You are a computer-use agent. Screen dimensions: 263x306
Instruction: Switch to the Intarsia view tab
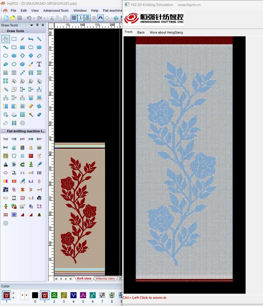105,278
